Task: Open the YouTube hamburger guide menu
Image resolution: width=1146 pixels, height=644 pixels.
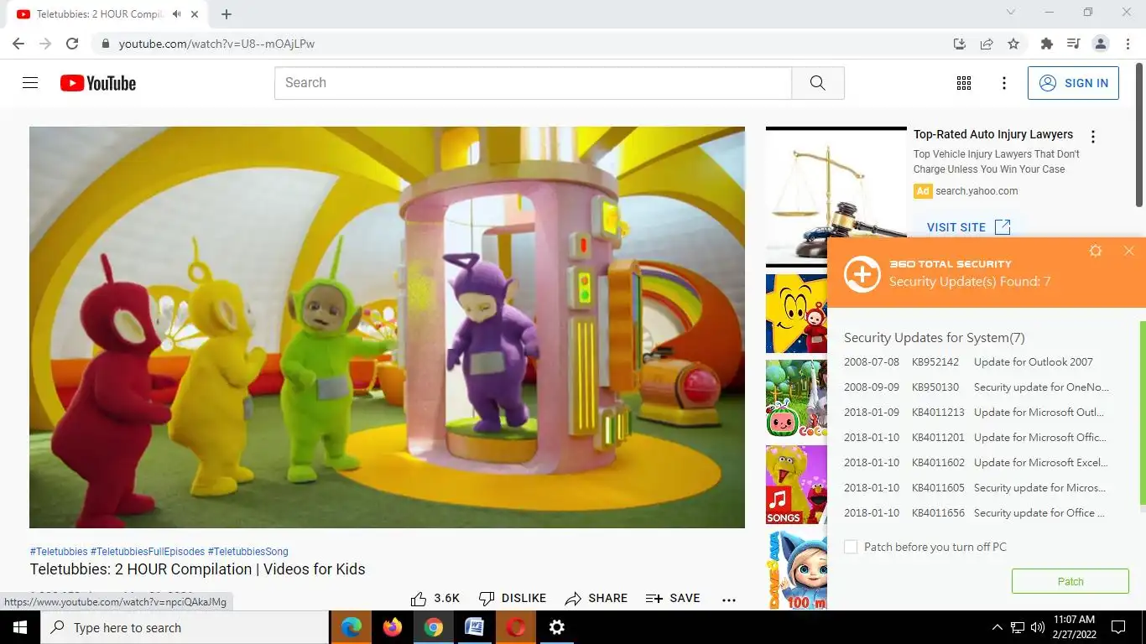Action: coord(30,83)
